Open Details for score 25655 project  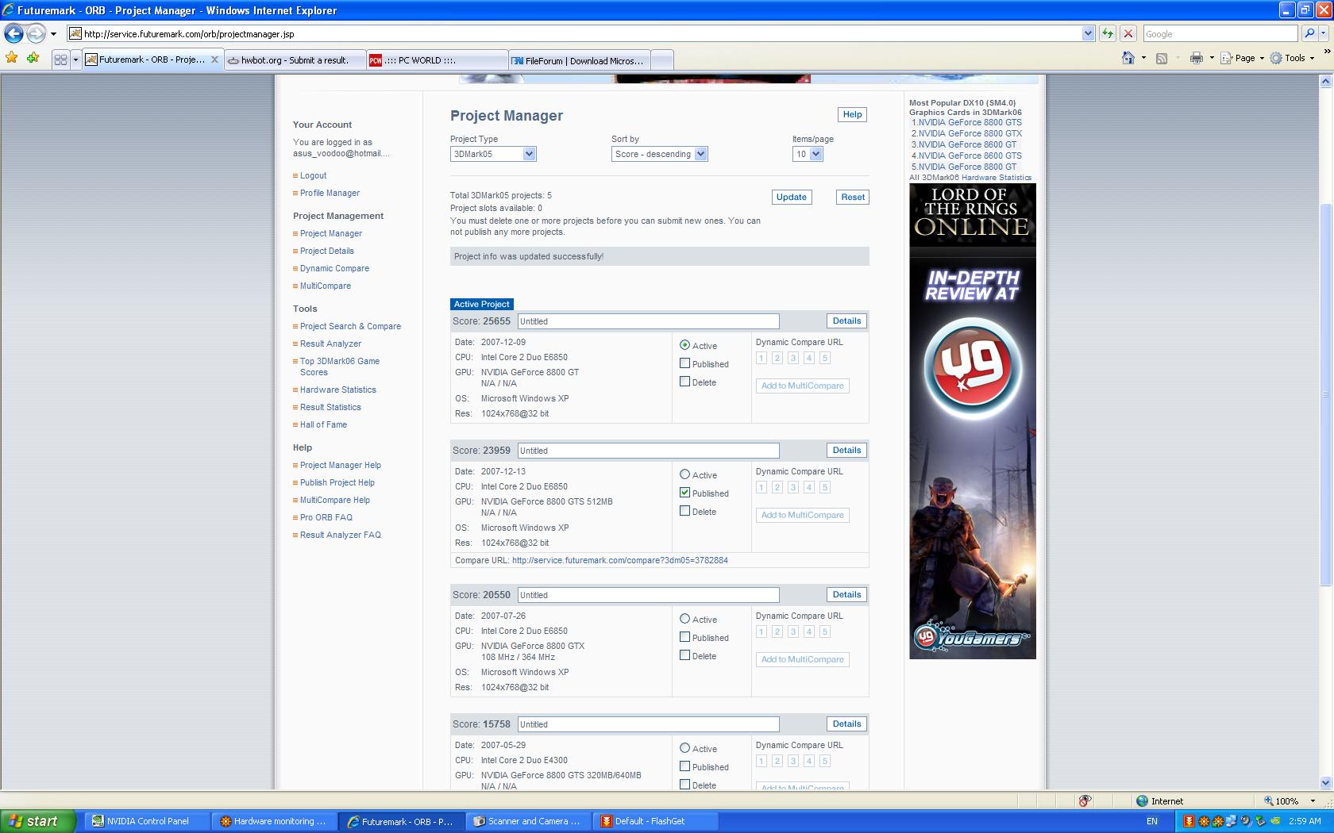coord(846,321)
